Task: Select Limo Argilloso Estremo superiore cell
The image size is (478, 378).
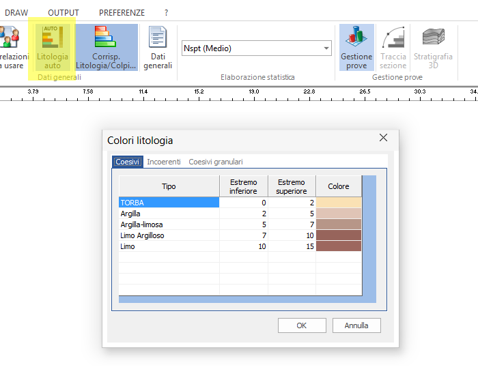Action: 292,235
